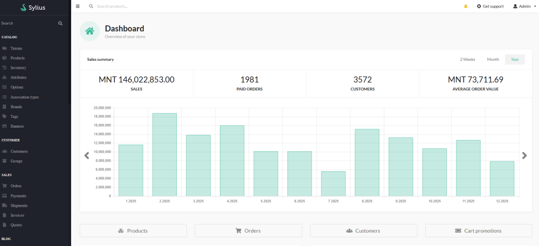Click the Products cube icon in the sidebar
The image size is (539, 246).
pos(4,58)
